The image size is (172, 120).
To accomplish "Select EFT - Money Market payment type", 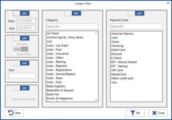I will point(136,62).
